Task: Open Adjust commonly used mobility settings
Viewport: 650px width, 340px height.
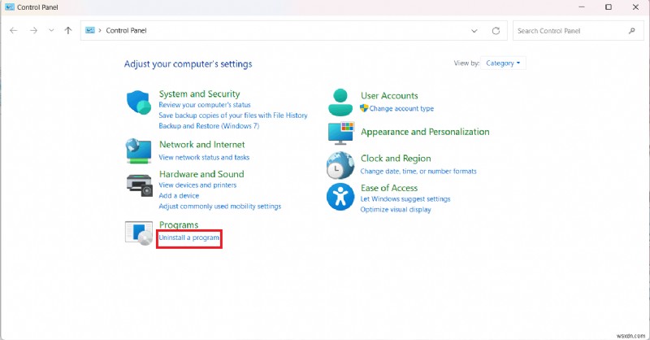Action: tap(219, 207)
